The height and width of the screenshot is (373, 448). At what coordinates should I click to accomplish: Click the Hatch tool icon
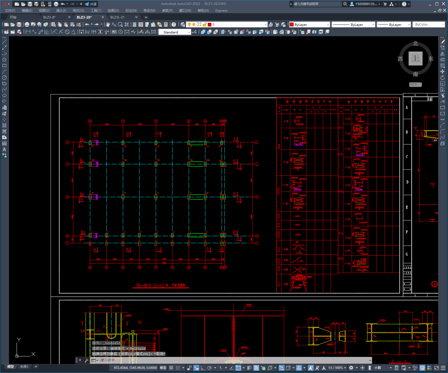coord(4,125)
